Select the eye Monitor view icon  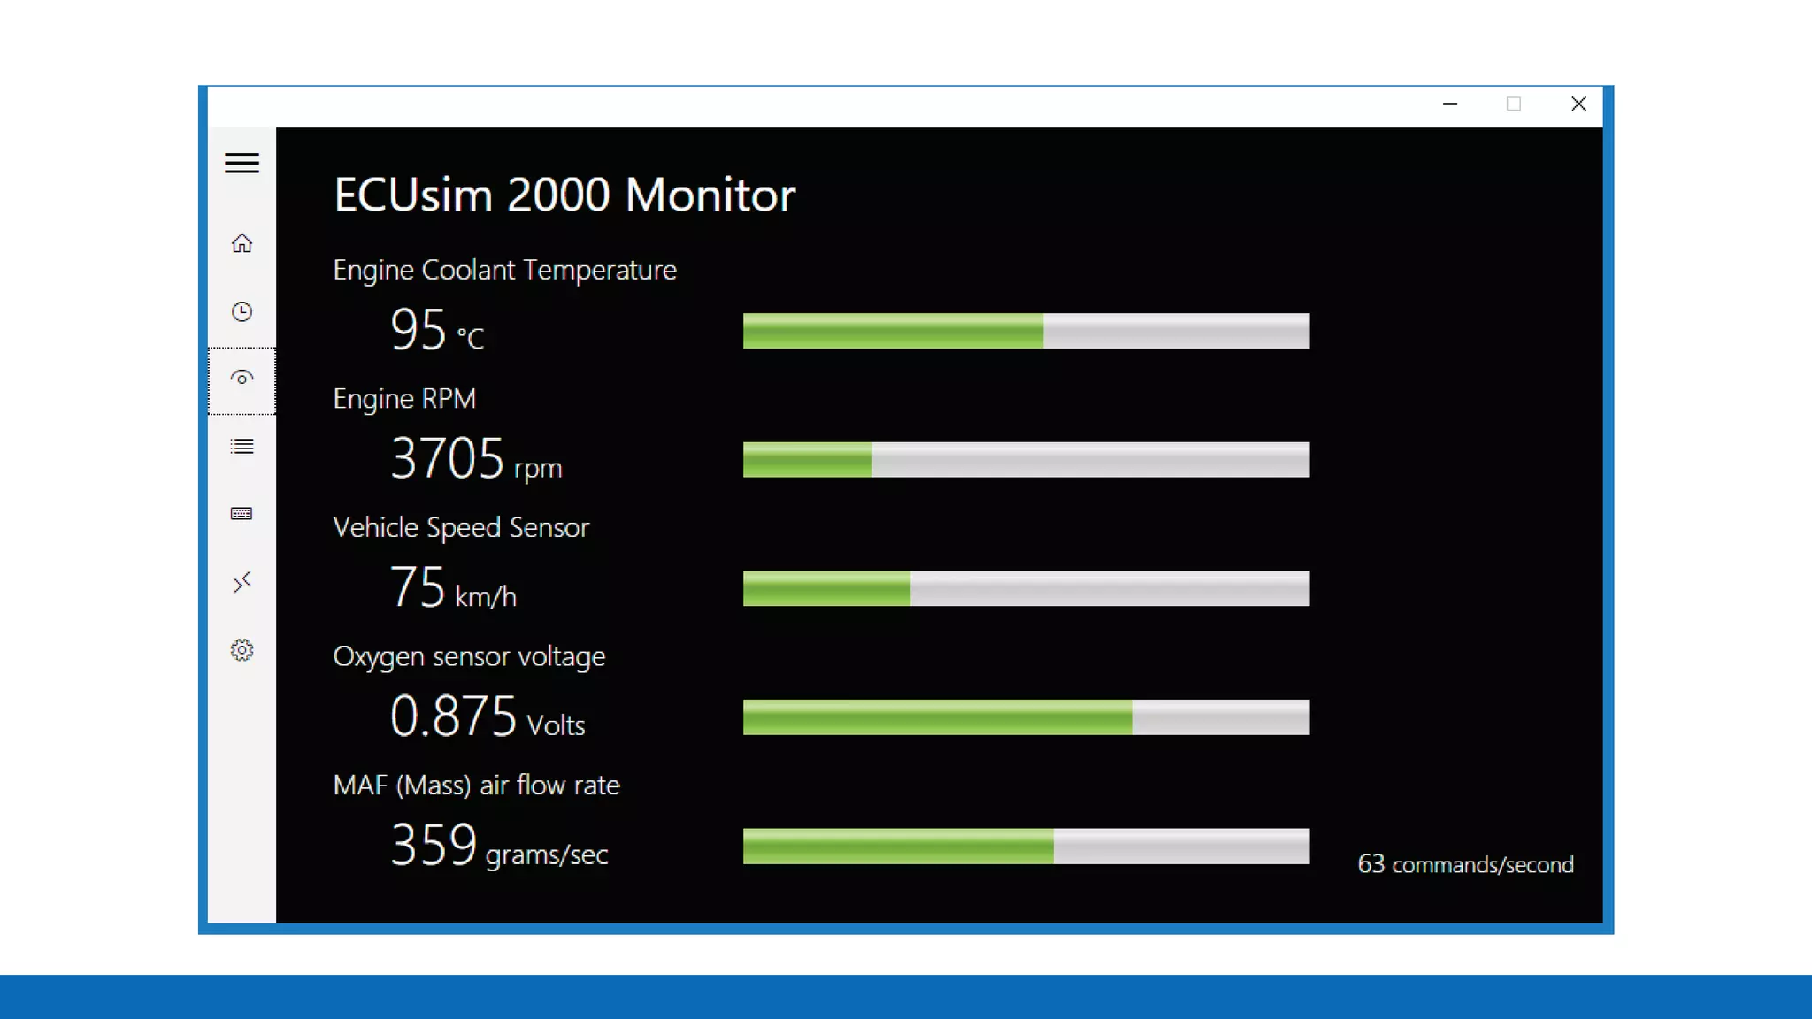242,379
